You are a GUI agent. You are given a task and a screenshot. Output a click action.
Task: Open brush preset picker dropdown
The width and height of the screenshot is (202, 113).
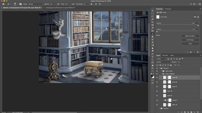[x=17, y=4]
